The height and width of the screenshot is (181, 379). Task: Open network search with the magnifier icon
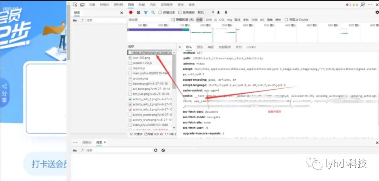pyautogui.click(x=153, y=12)
